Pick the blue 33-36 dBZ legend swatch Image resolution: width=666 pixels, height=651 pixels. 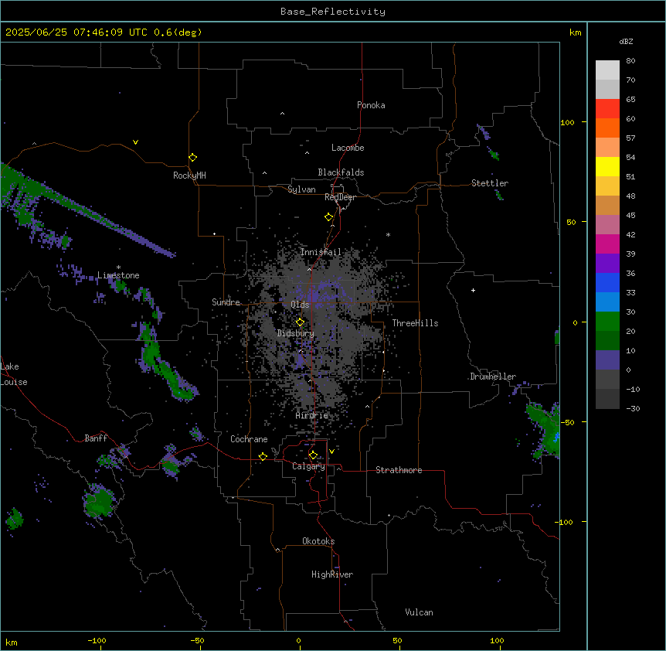[x=607, y=282]
